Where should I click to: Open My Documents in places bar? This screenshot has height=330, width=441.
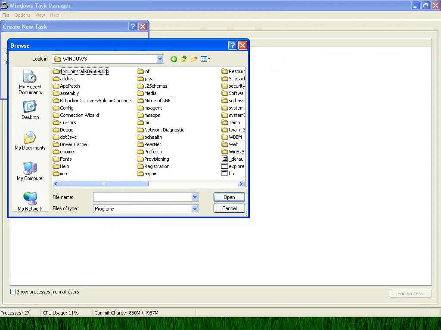(x=30, y=141)
